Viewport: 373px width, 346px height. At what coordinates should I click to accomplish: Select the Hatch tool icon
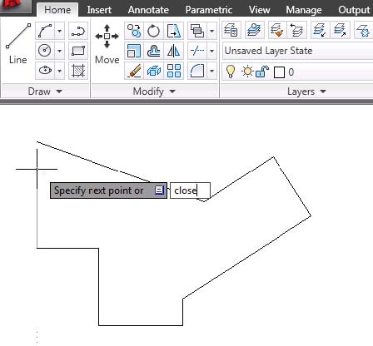pyautogui.click(x=78, y=71)
